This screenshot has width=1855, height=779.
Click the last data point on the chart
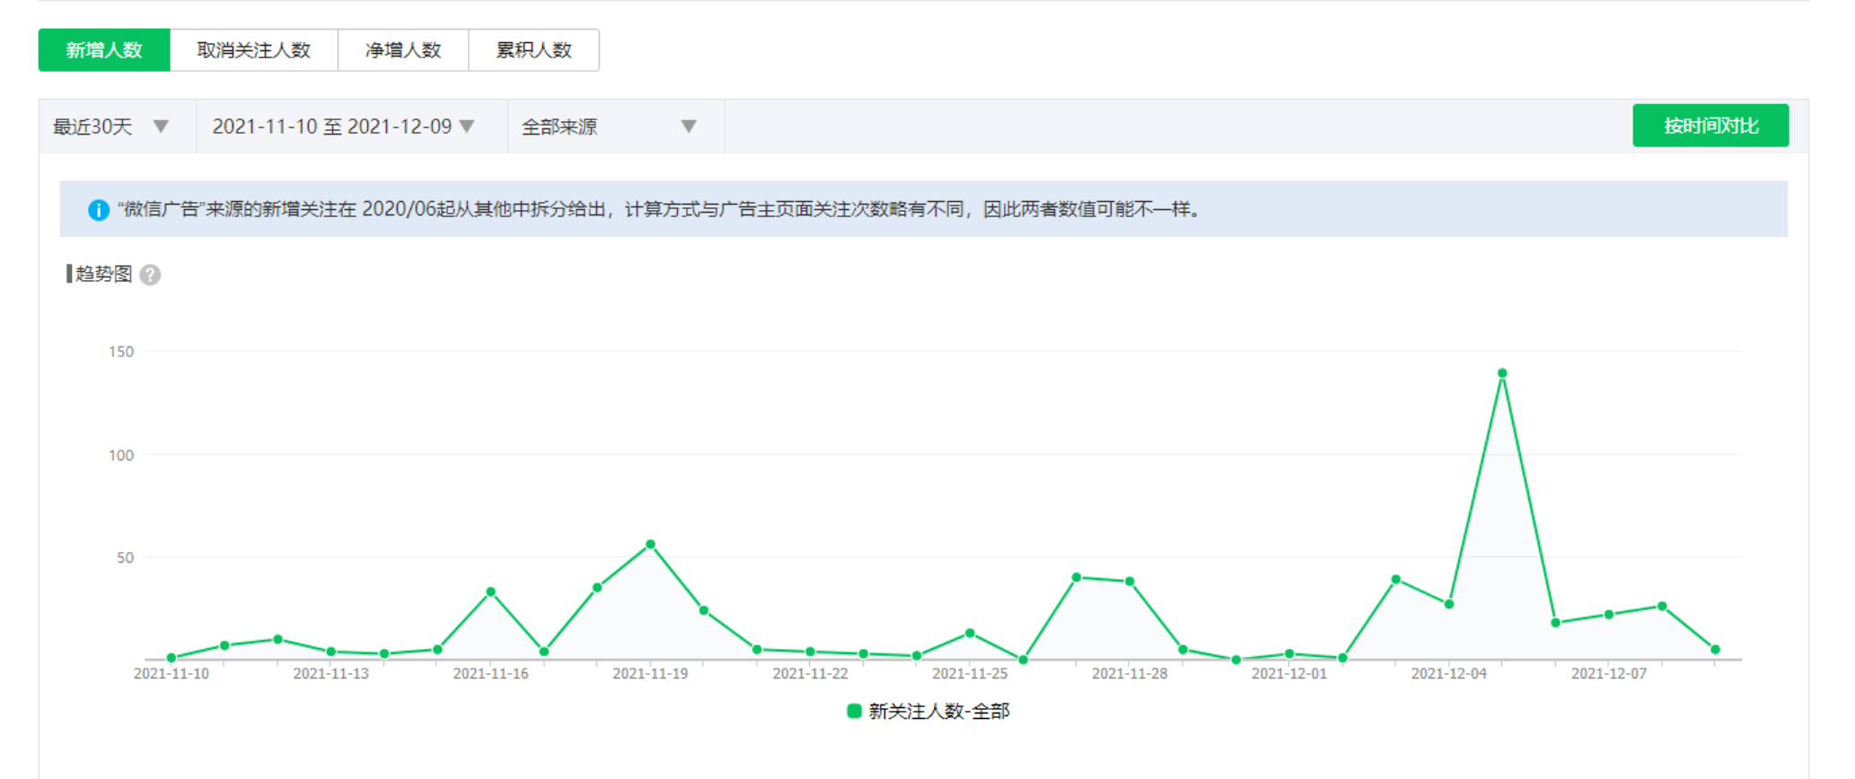coord(1715,649)
